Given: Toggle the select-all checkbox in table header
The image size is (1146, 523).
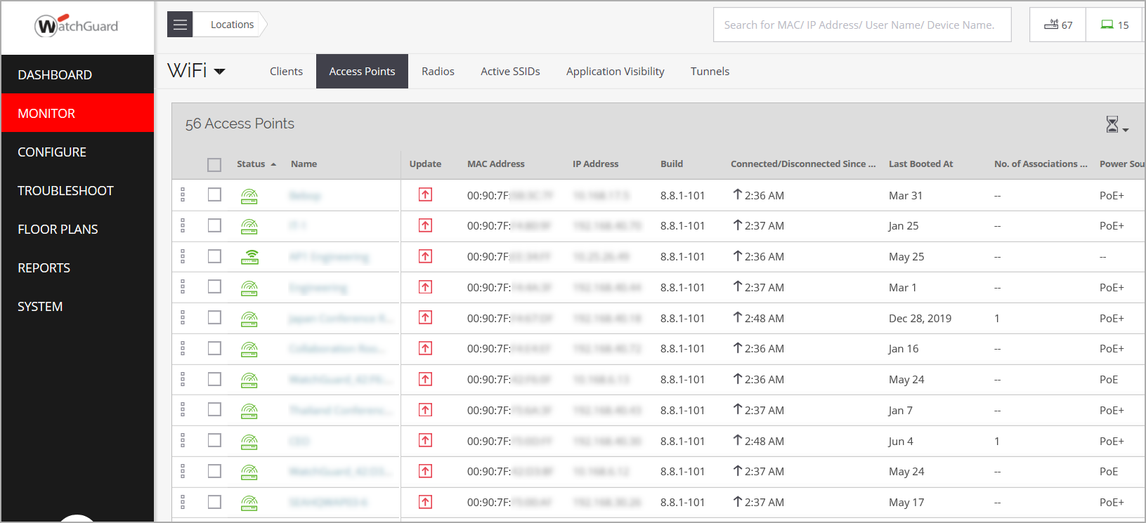Looking at the screenshot, I should [x=214, y=164].
